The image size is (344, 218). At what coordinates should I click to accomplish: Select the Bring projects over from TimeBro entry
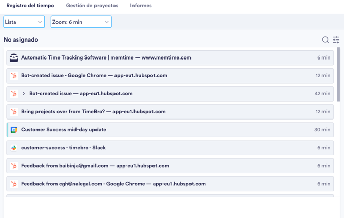pos(170,112)
